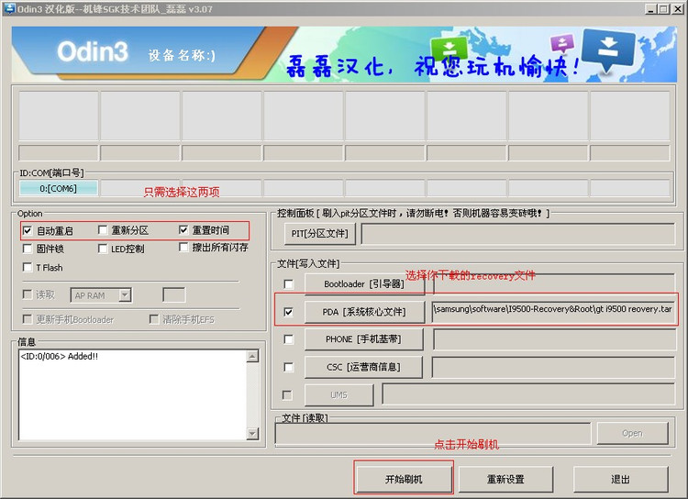The width and height of the screenshot is (688, 499).
Task: Click the '<ID:0/006> Added!!' log line
Action: coord(60,357)
